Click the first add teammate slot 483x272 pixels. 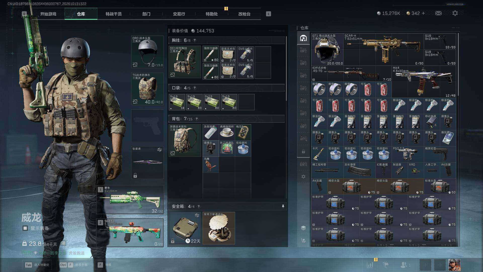tap(425, 265)
